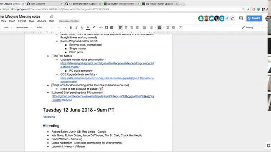Viewport: 271px width, 152px height.
Task: Open the Recording link
Action: click(49, 117)
